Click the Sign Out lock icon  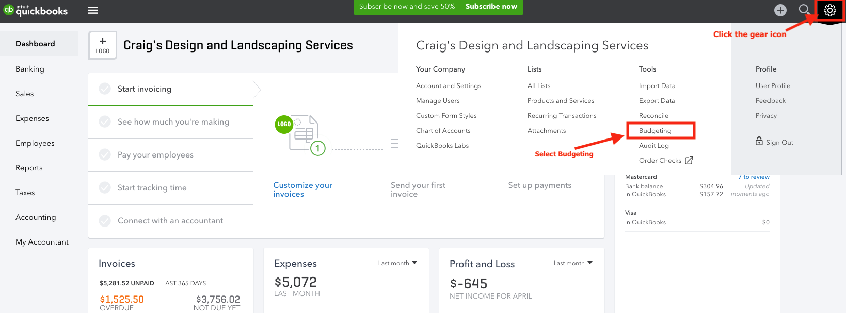point(759,141)
